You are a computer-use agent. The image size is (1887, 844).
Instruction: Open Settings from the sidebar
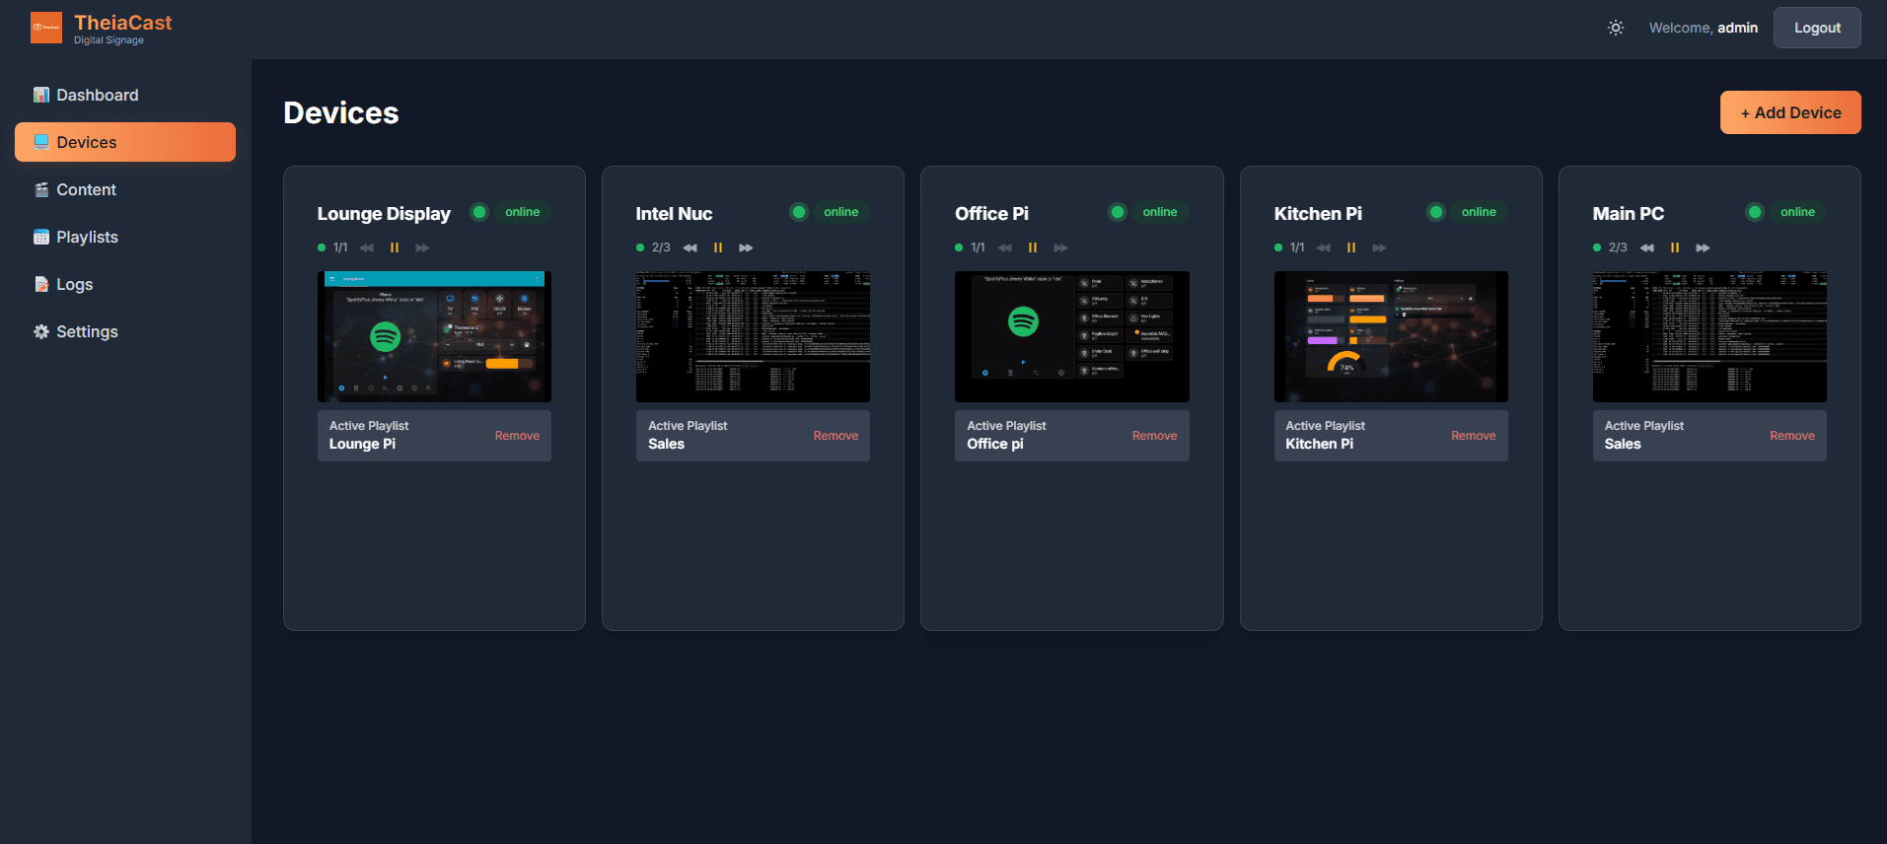point(87,331)
